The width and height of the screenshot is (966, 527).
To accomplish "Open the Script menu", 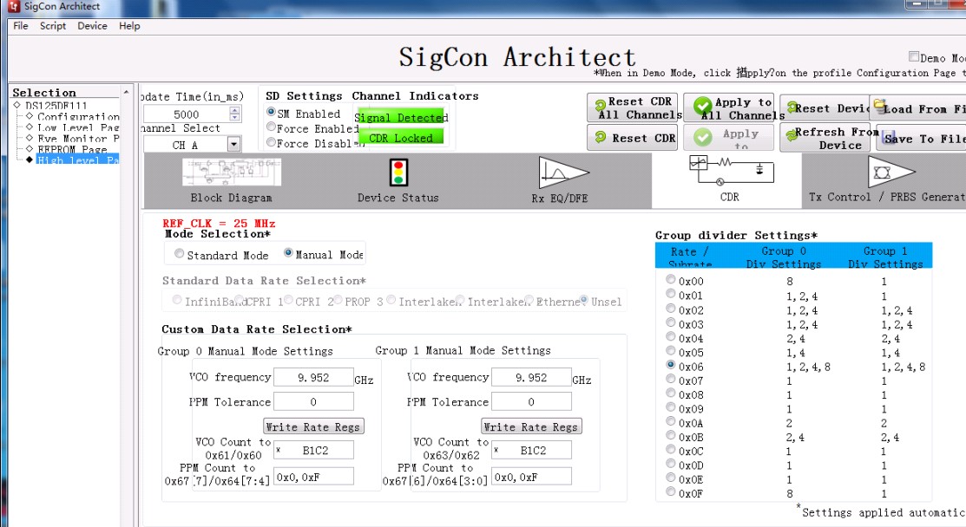I will tap(53, 26).
